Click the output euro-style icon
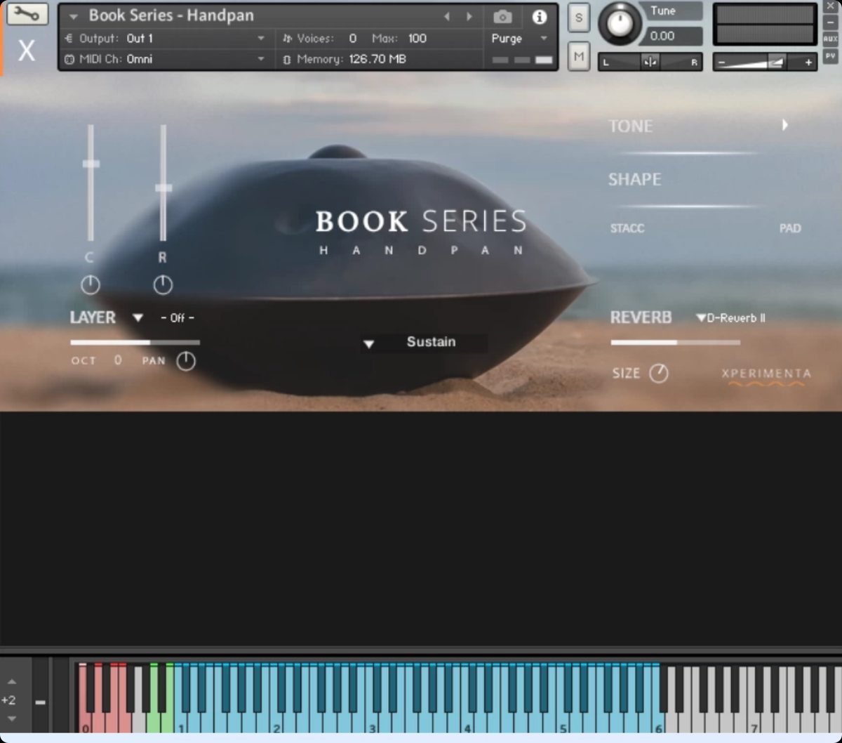Viewport: 842px width, 743px height. click(69, 39)
